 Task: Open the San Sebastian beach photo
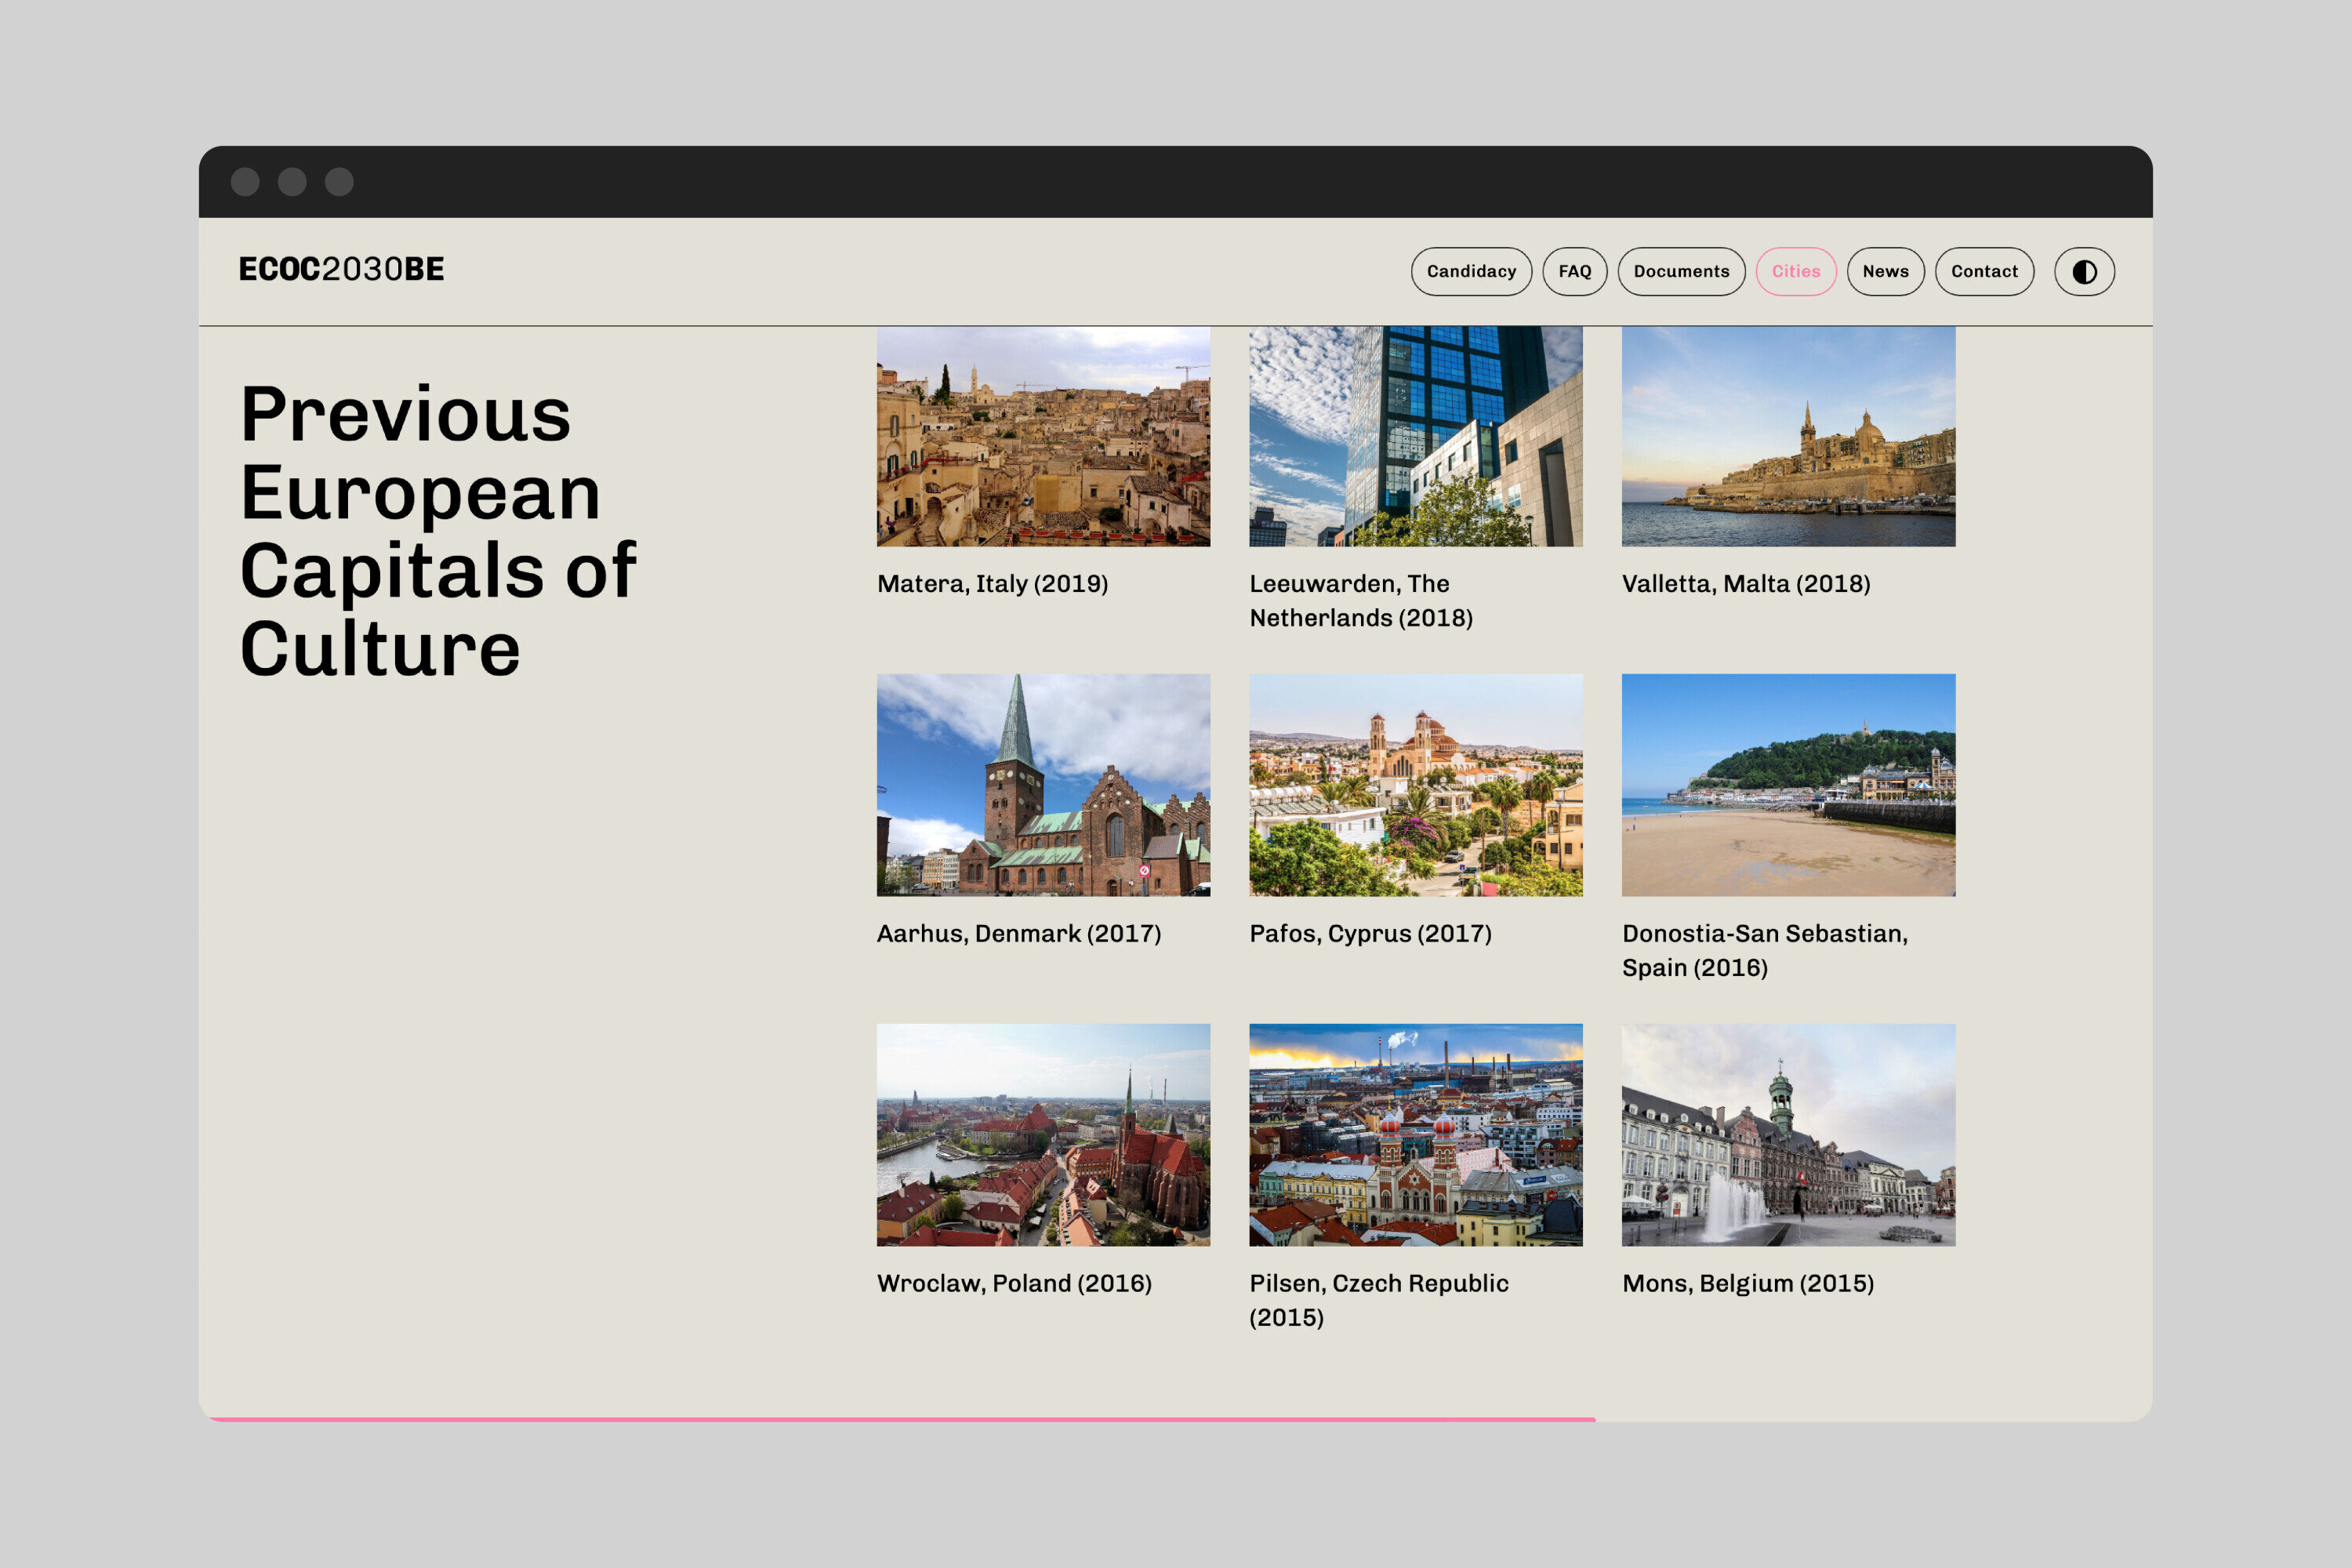tap(1788, 784)
